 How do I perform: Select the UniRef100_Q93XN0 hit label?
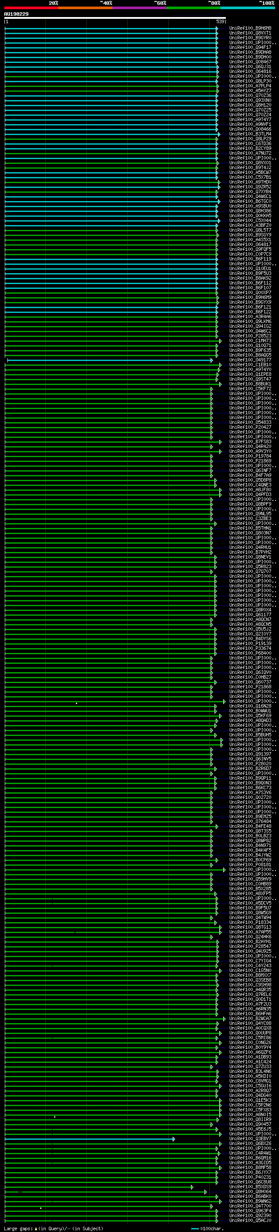point(250,101)
